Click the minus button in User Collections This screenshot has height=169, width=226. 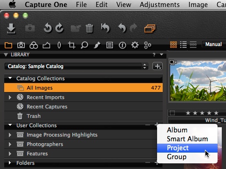pyautogui.click(x=148, y=125)
